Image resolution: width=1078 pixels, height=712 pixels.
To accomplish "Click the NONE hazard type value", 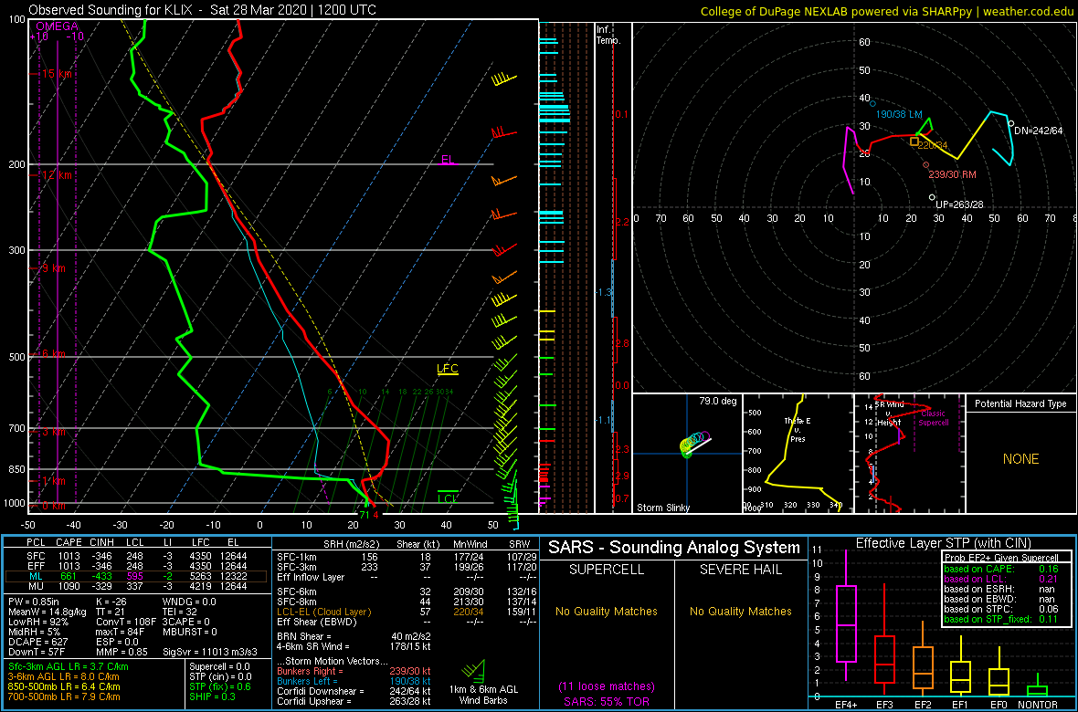I will pos(1020,459).
